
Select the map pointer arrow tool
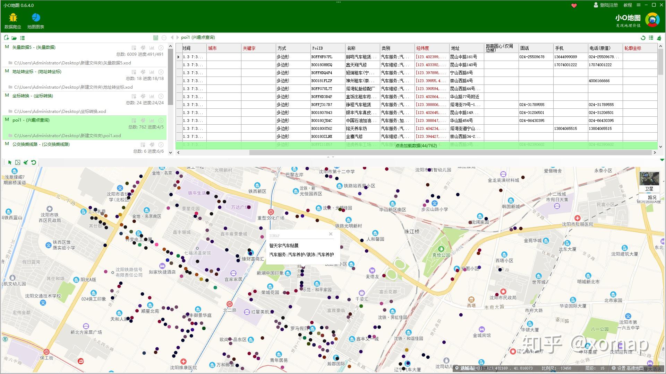10,162
